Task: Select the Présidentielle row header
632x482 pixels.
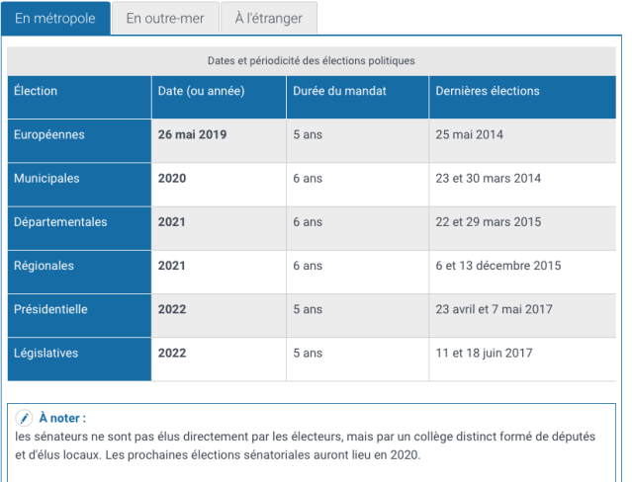Action: point(50,309)
